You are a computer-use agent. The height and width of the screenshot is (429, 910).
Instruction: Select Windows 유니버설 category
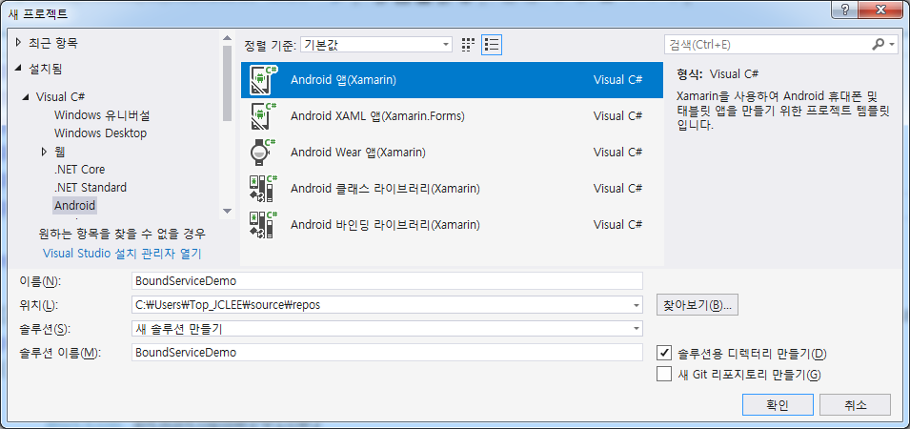click(x=102, y=115)
